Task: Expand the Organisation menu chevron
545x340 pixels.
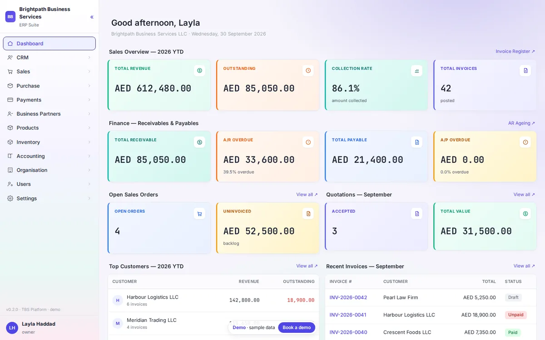Action: coord(89,170)
